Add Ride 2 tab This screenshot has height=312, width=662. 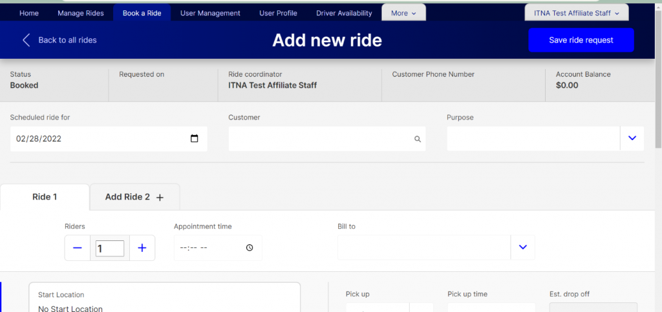point(134,197)
